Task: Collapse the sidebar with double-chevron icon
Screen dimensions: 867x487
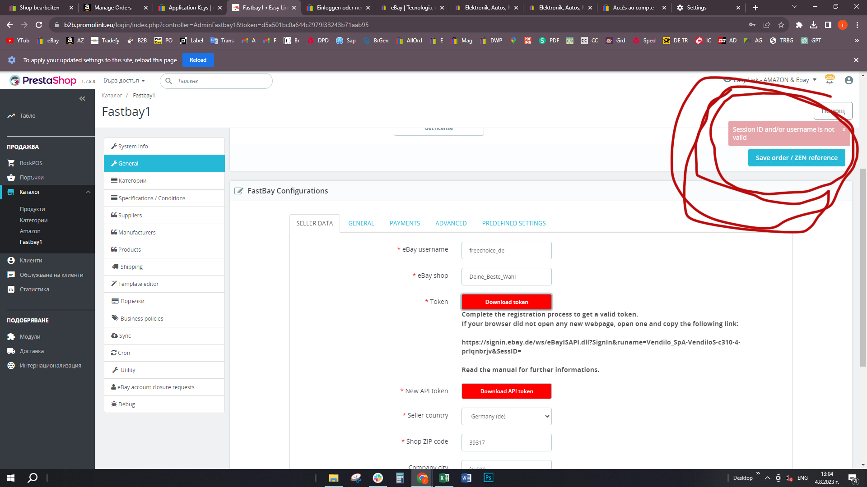Action: pyautogui.click(x=82, y=98)
